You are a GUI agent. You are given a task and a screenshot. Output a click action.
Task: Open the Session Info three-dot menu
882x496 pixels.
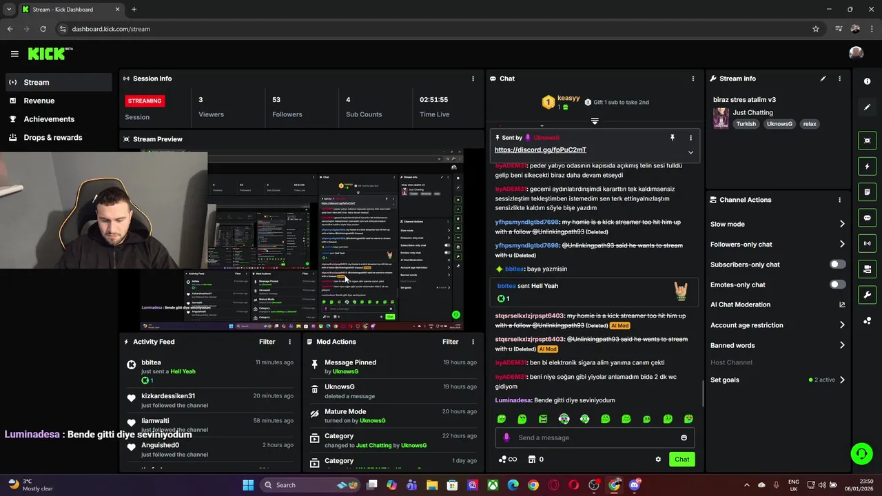[x=473, y=79]
